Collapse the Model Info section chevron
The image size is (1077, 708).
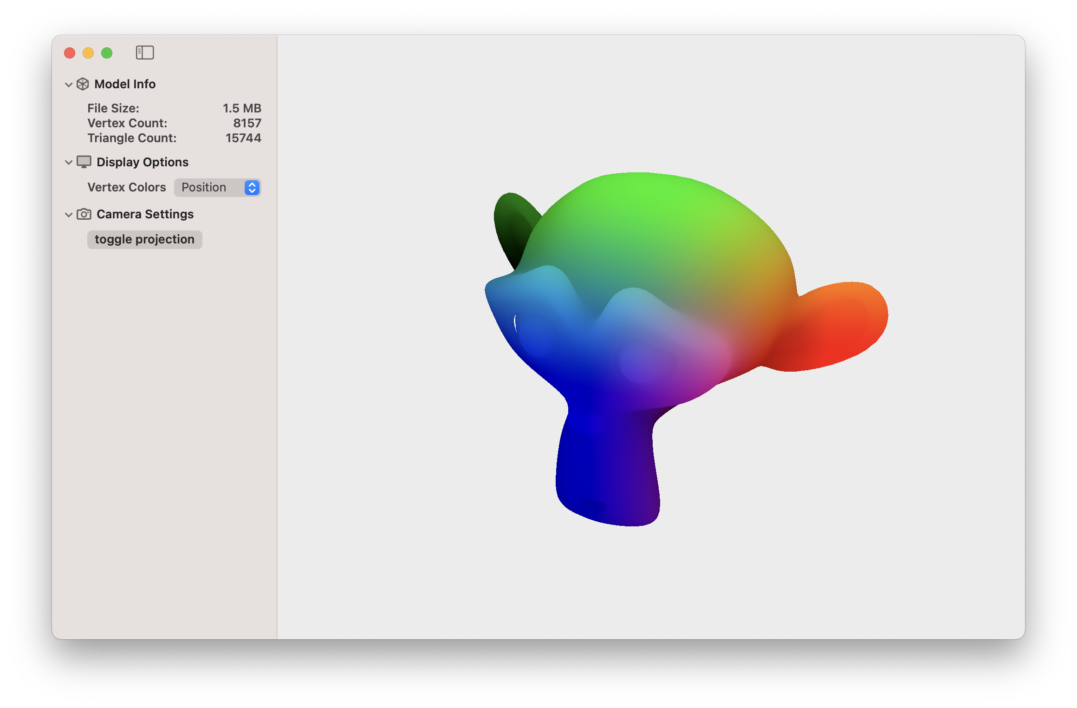(69, 85)
